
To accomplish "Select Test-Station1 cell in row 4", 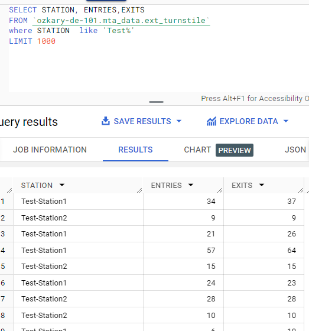I will click(x=78, y=250).
